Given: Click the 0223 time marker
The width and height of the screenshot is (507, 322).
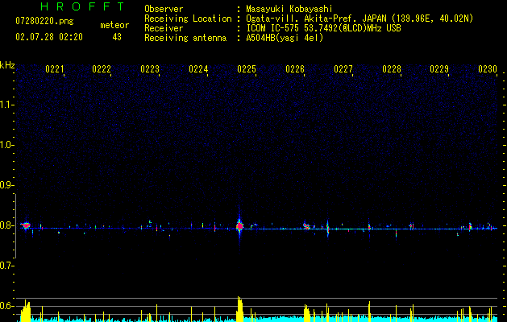Looking at the screenshot, I should 150,69.
